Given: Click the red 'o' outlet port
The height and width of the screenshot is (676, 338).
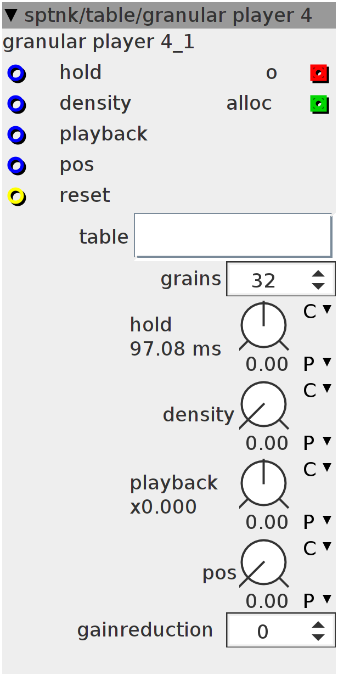Looking at the screenshot, I should tap(318, 73).
